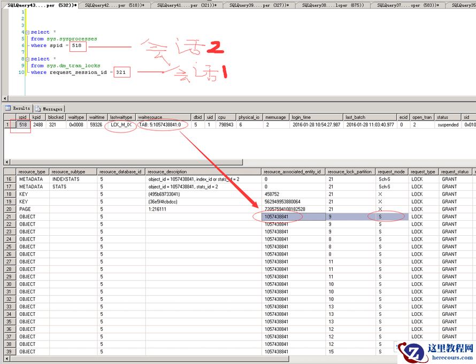
Task: Switch to the Messages tab
Action: pyautogui.click(x=49, y=109)
